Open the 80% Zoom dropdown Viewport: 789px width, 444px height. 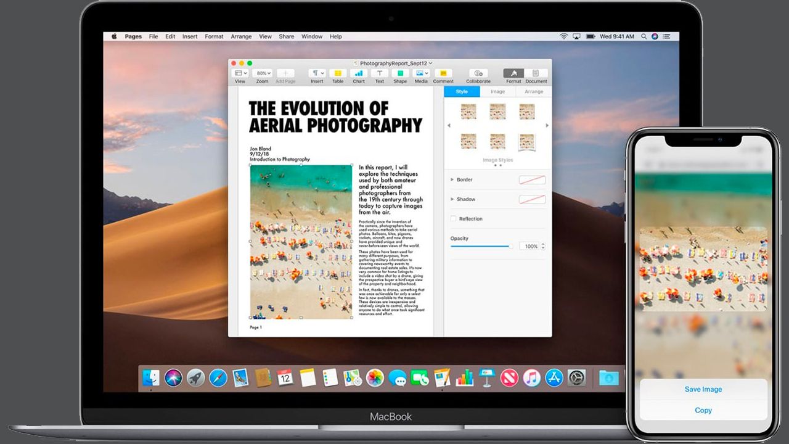263,73
